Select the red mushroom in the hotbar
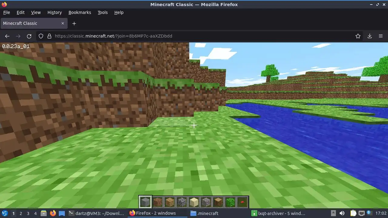The height and width of the screenshot is (218, 388). click(x=242, y=202)
